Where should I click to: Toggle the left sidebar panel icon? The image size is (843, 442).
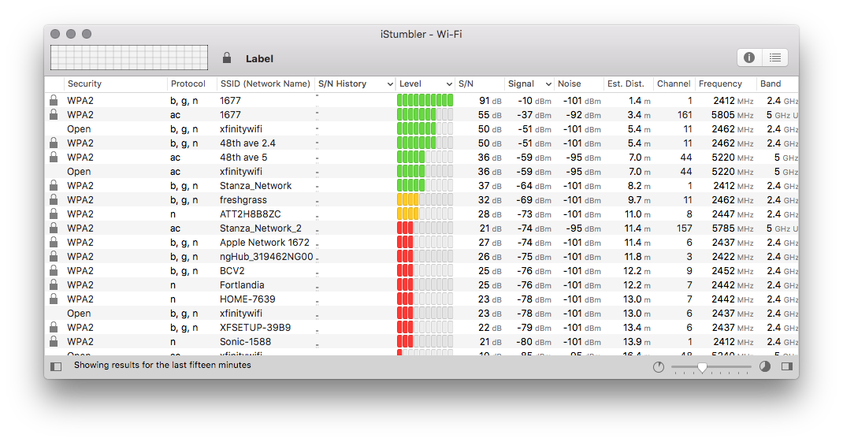pos(56,366)
